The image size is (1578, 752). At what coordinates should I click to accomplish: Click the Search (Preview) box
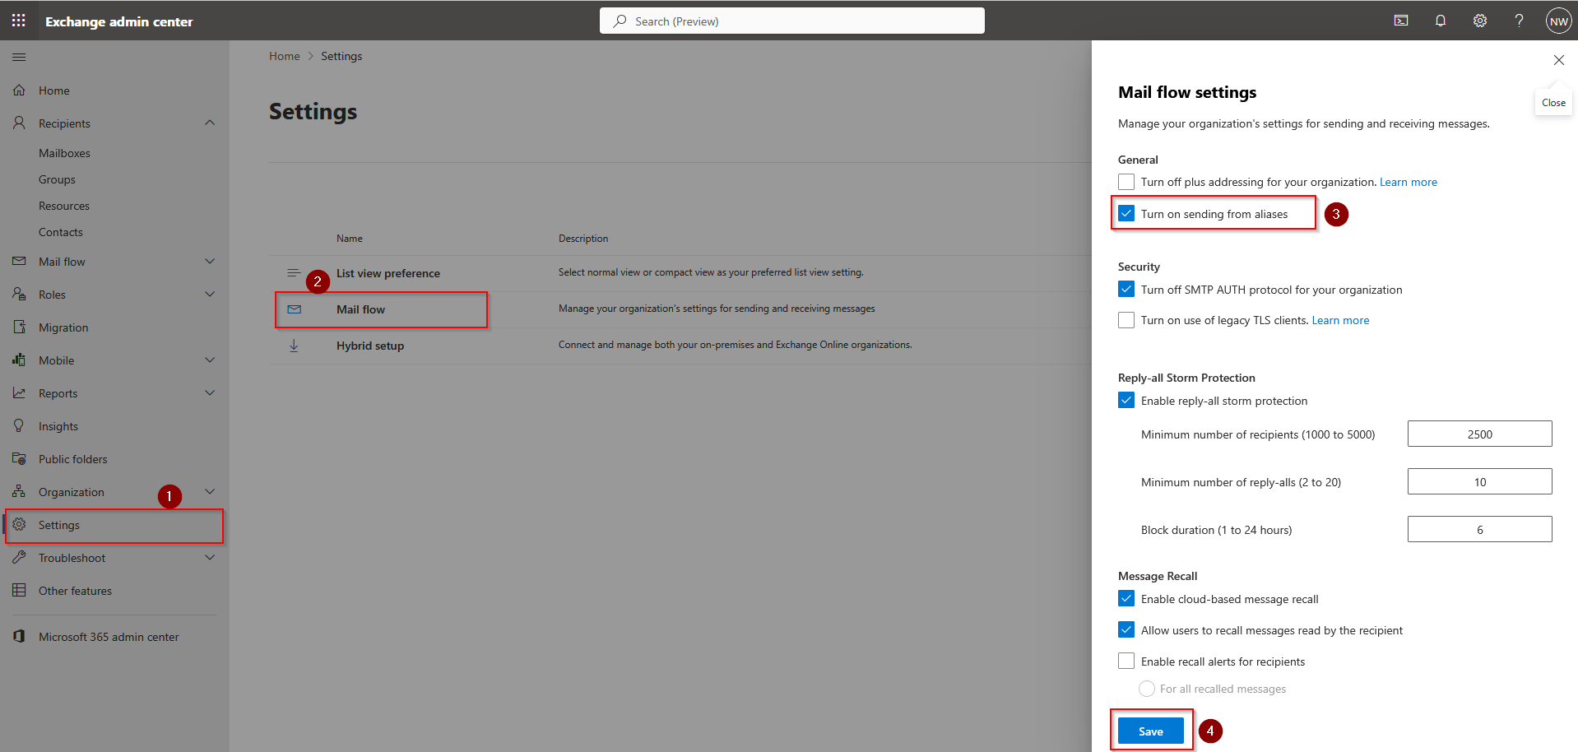(792, 21)
